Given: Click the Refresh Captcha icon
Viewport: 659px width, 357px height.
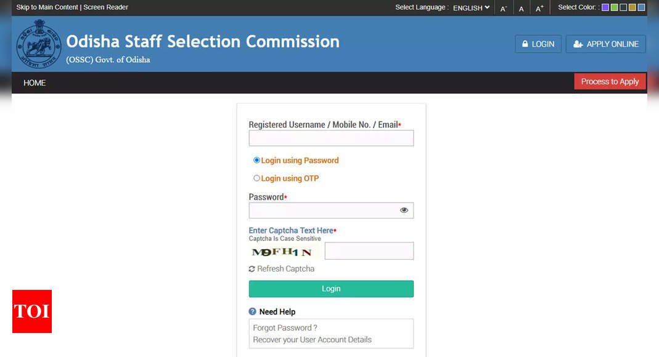Looking at the screenshot, I should click(x=252, y=269).
